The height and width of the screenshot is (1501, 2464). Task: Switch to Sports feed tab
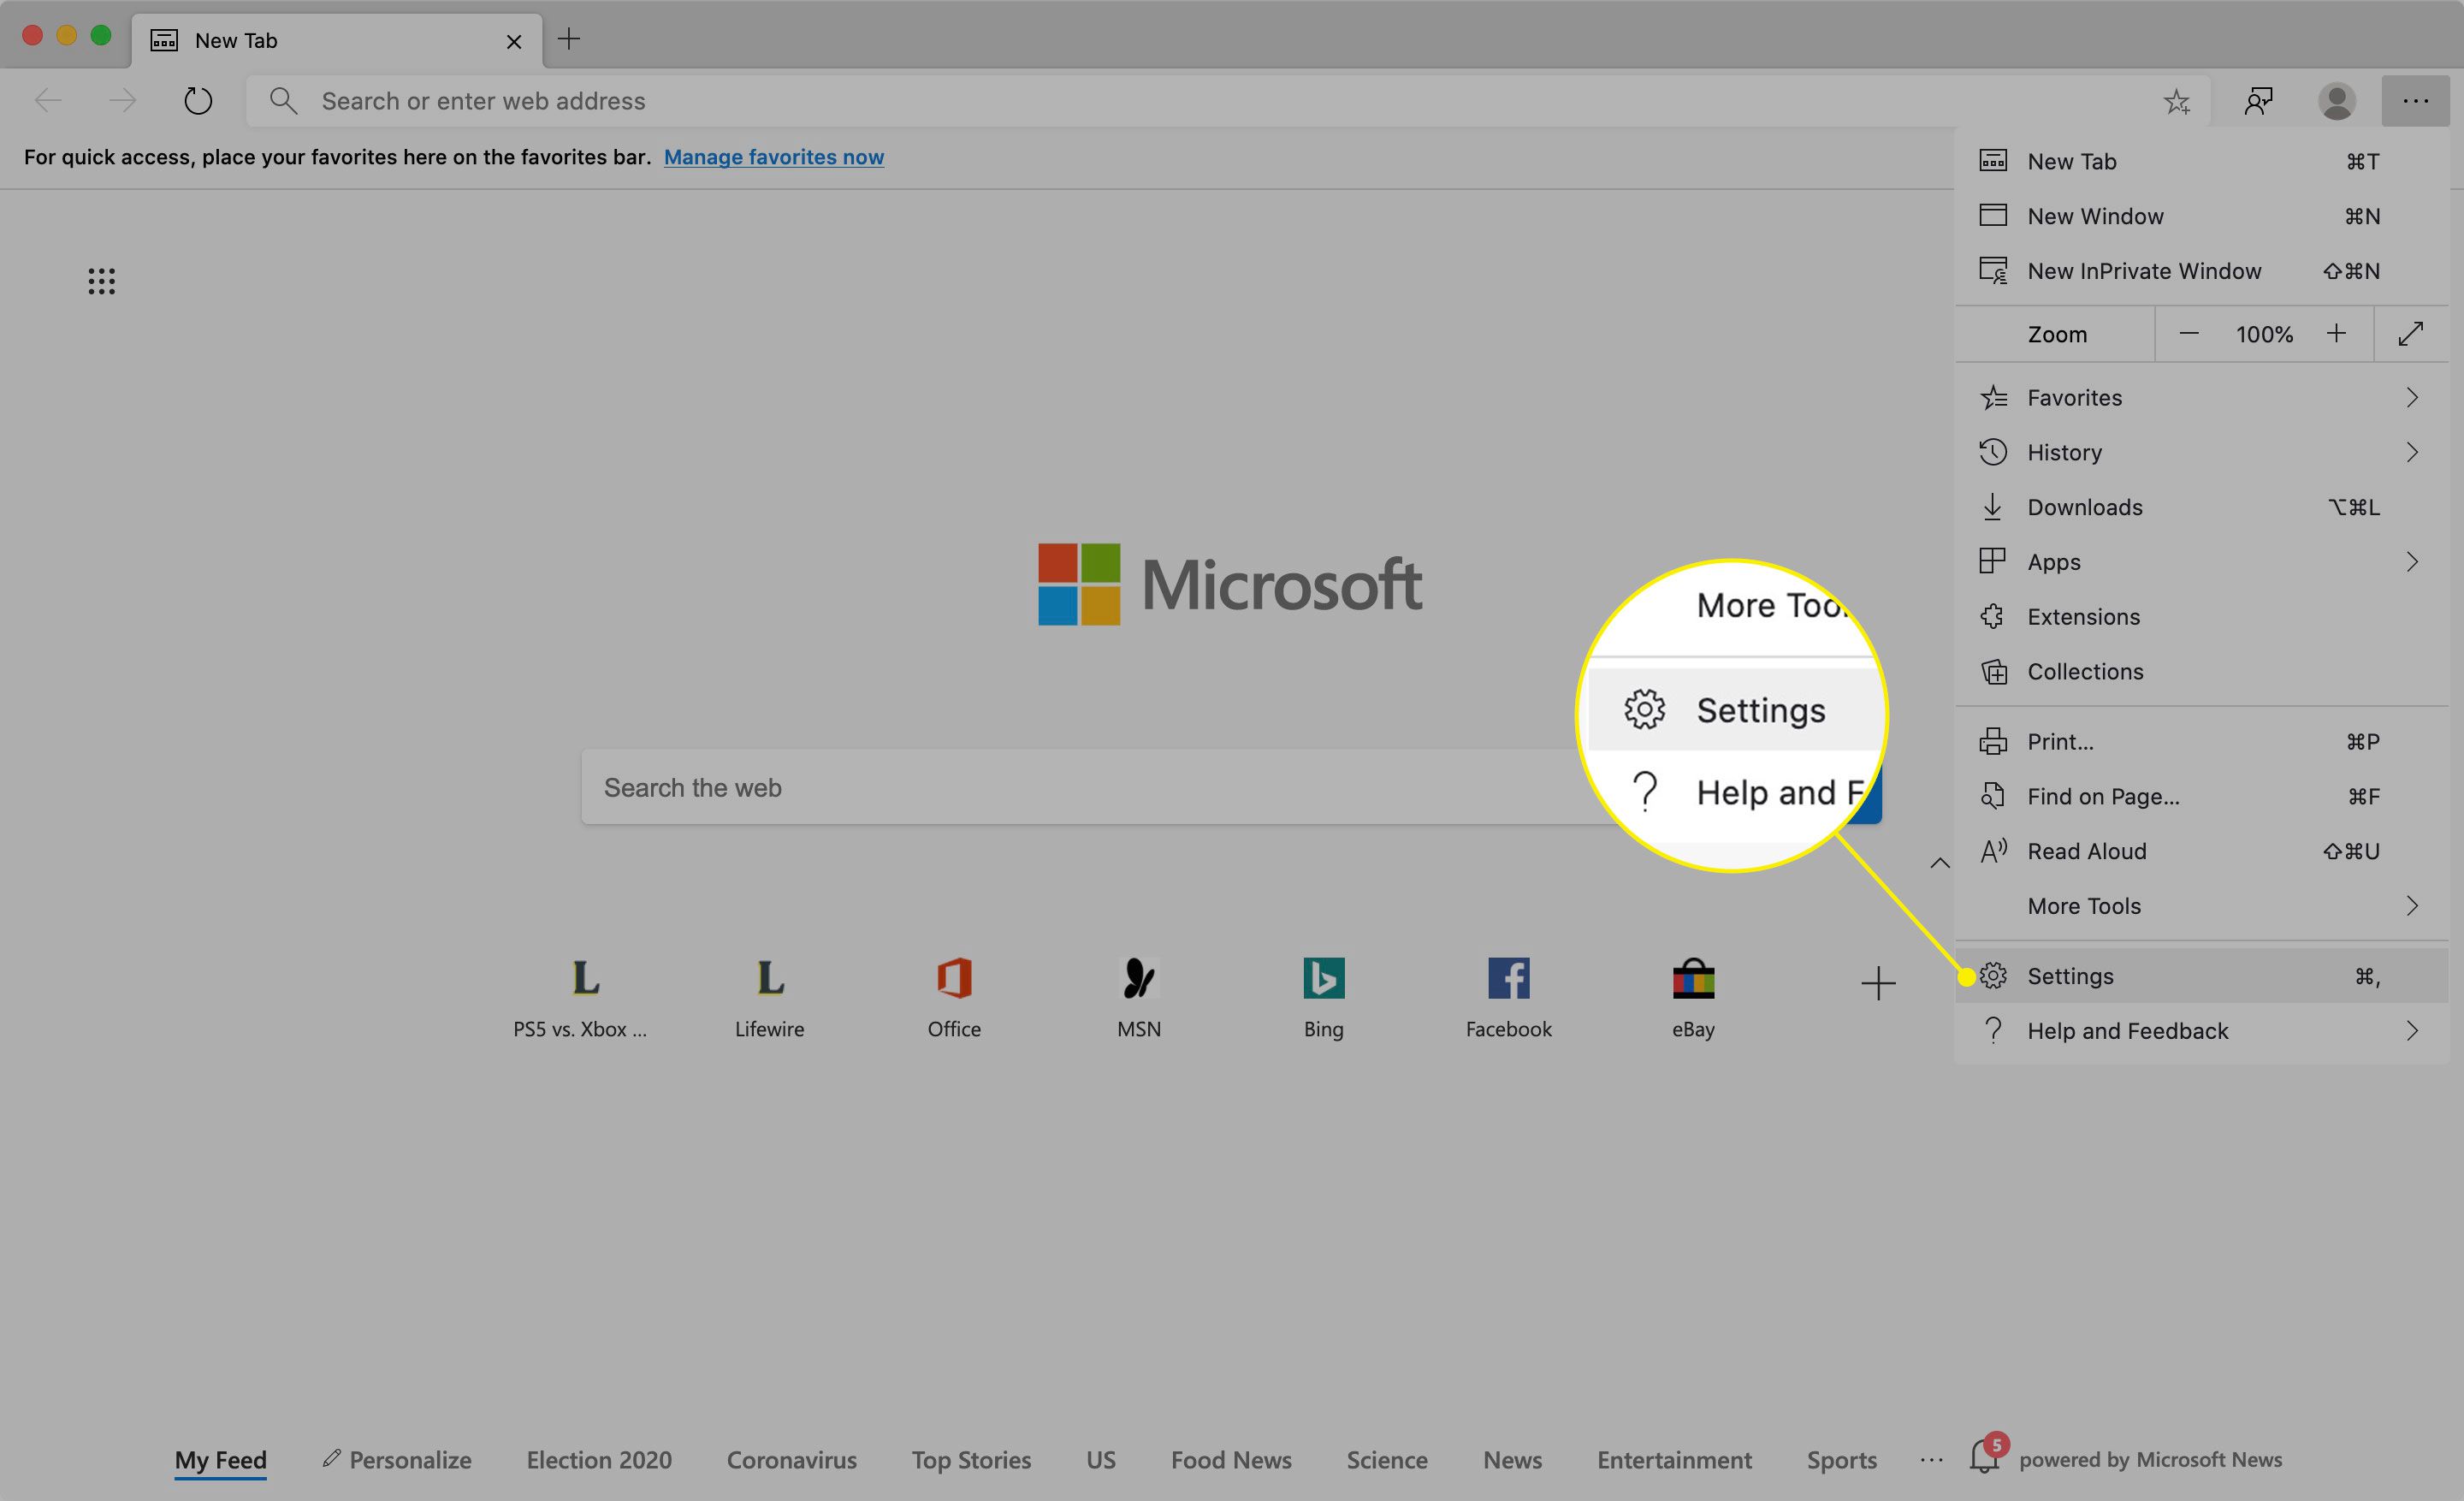coord(1841,1460)
